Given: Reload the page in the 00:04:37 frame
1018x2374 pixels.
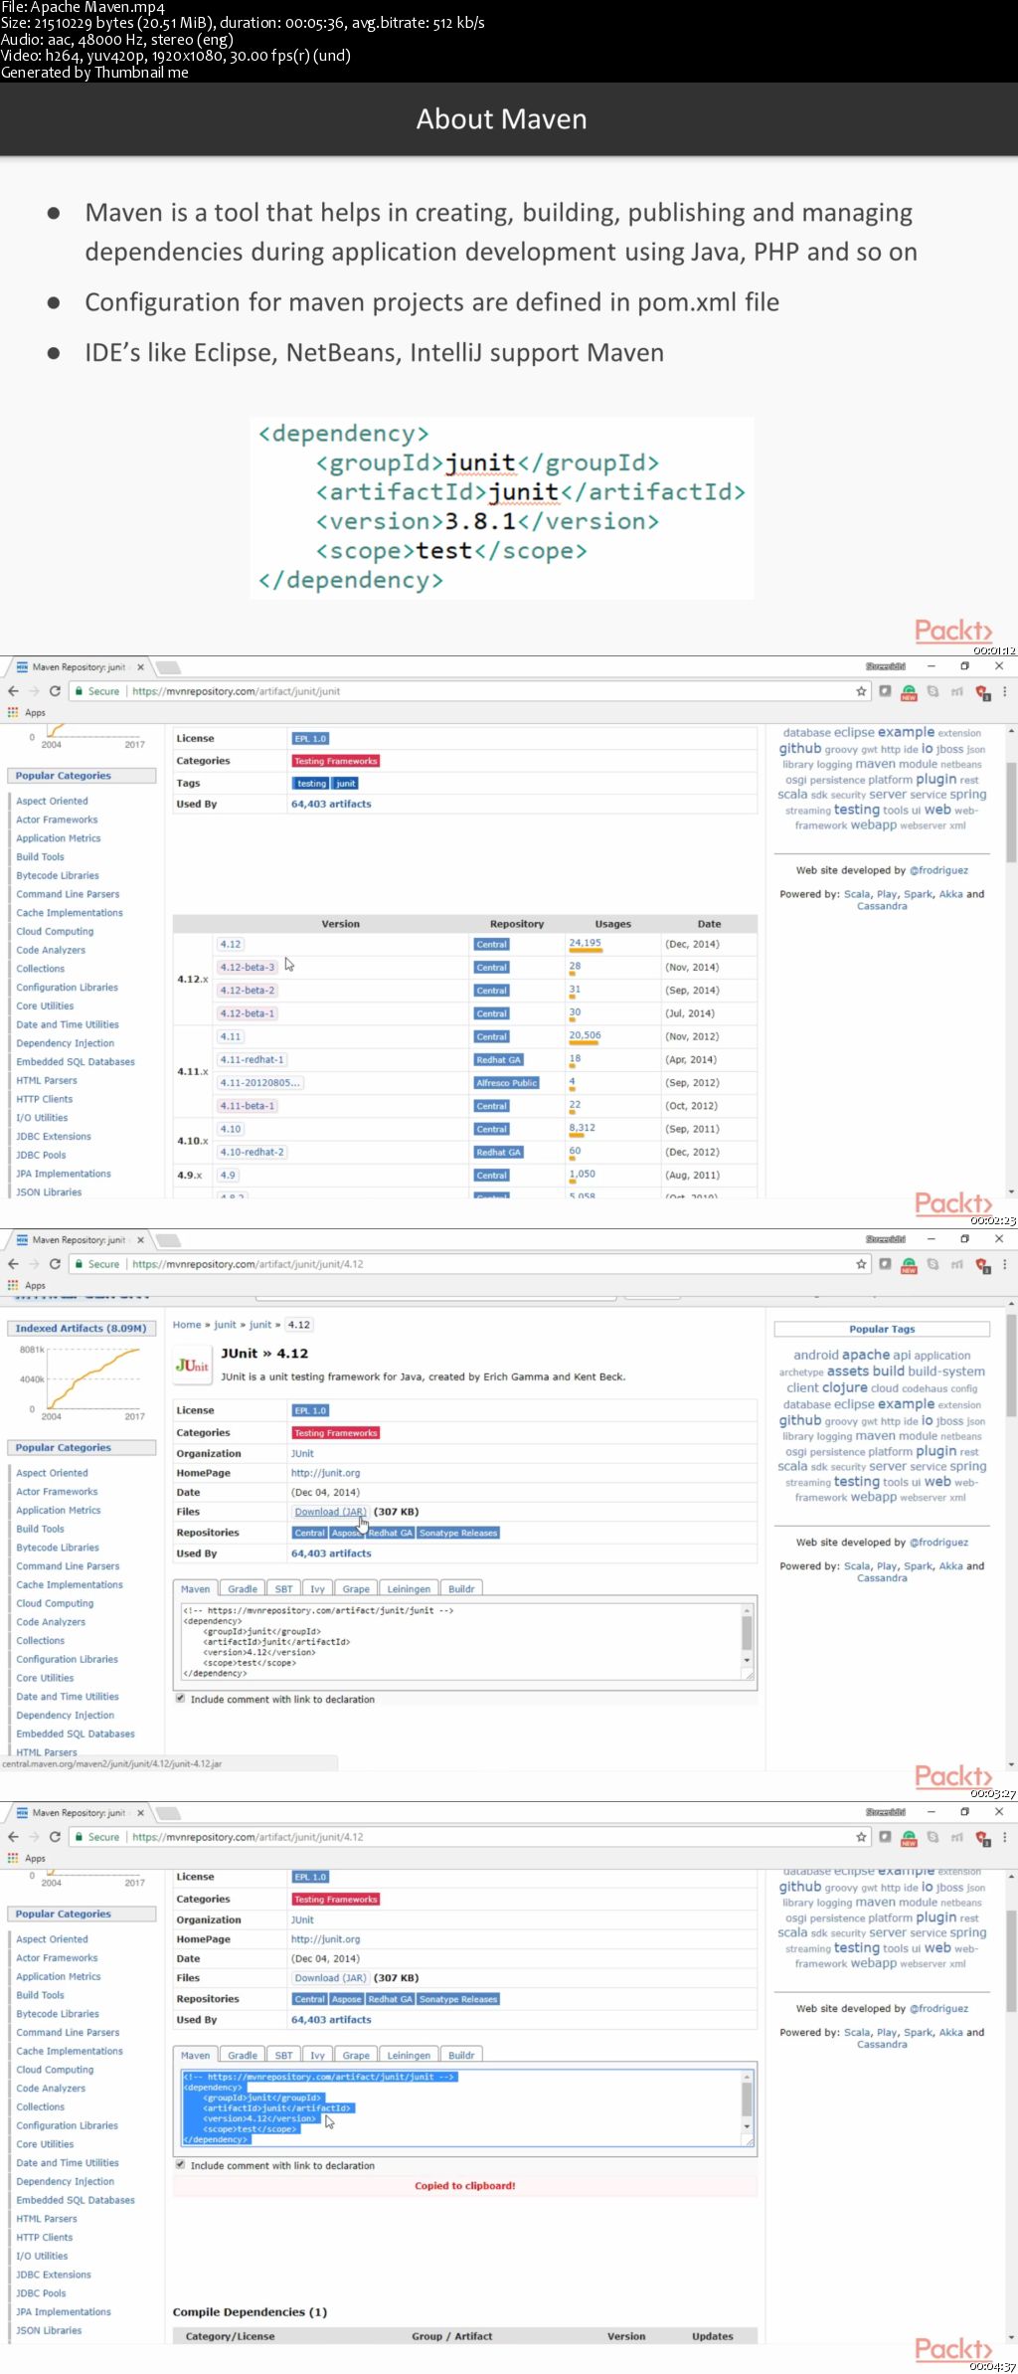Looking at the screenshot, I should 55,1837.
